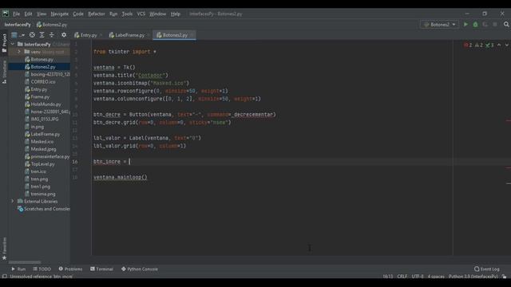Select IMG_0133.JPG in project tree

(42, 119)
